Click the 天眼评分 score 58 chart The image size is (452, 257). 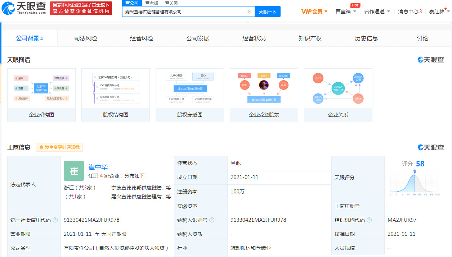(415, 178)
